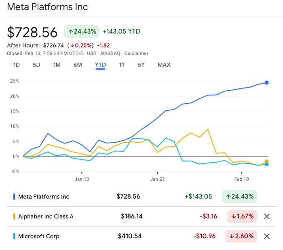Image resolution: width=283 pixels, height=250 pixels.
Task: Click Meta's green 24.43% badge in legend
Action: (239, 197)
